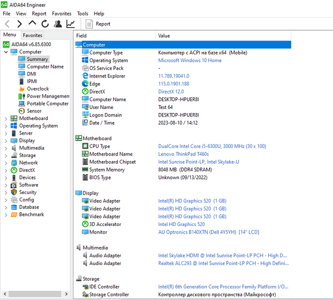The width and height of the screenshot is (333, 300).
Task: Open the Intel Sunrise Point-LP chipset link
Action: pyautogui.click(x=199, y=162)
